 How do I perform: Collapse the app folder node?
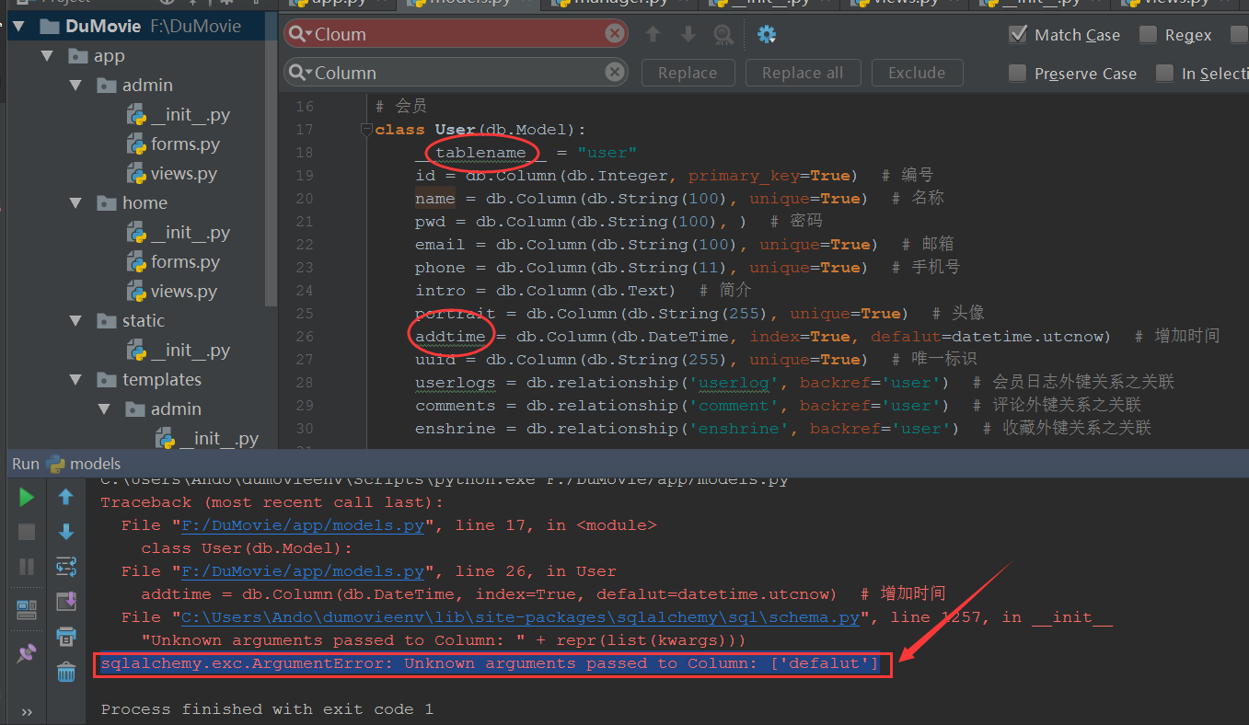point(49,55)
